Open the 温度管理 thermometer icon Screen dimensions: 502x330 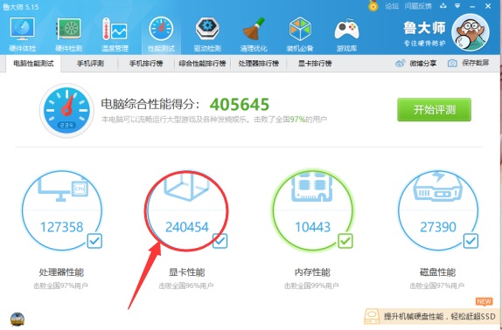[x=115, y=29]
